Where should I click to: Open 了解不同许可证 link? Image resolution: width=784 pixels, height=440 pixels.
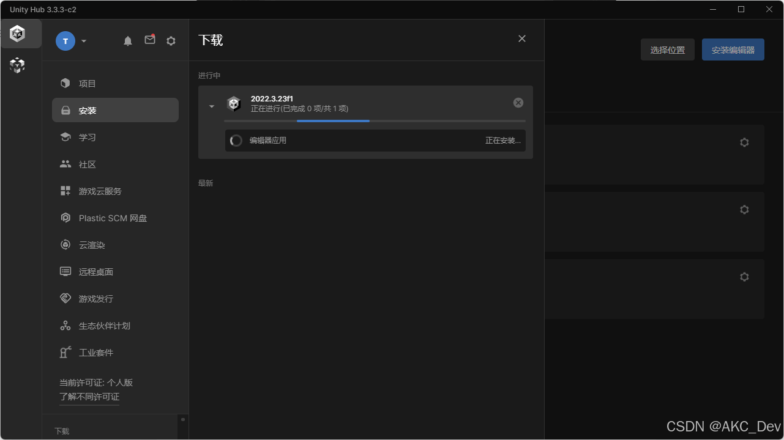pos(89,397)
